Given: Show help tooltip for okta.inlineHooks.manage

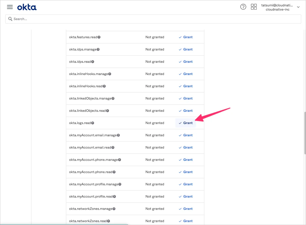Looking at the screenshot, I should 110,74.
